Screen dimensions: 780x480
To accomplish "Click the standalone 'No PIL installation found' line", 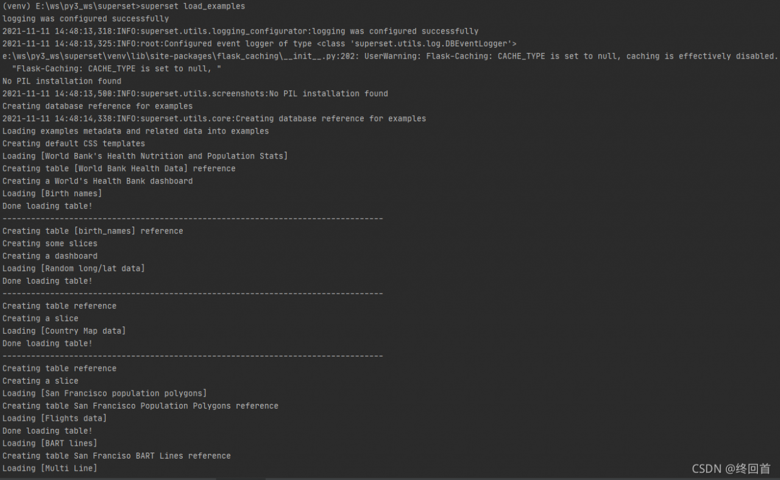I will click(x=62, y=81).
